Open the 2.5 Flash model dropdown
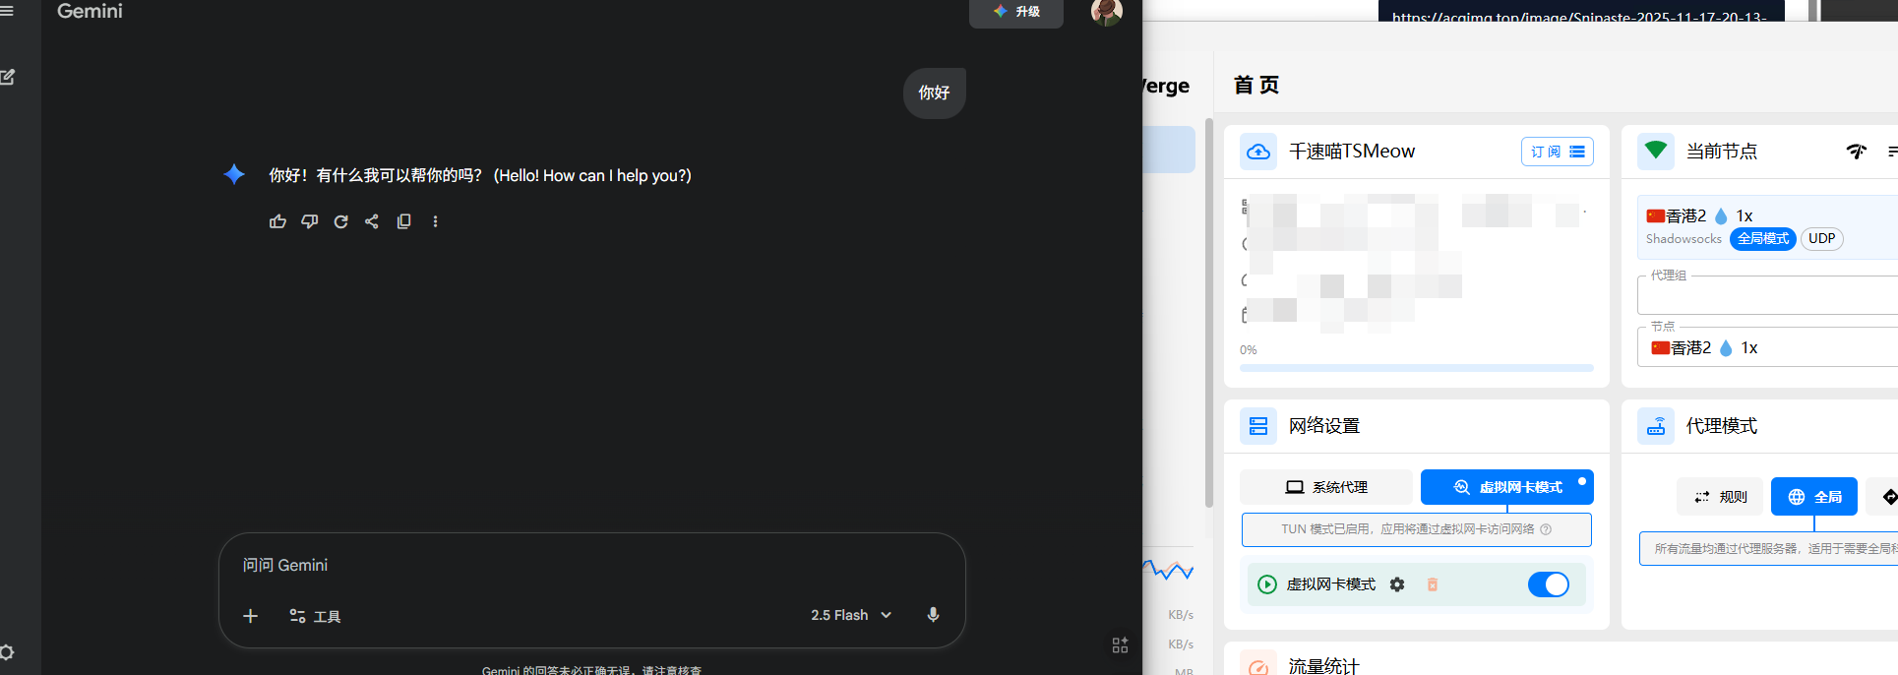The image size is (1898, 675). (x=851, y=615)
